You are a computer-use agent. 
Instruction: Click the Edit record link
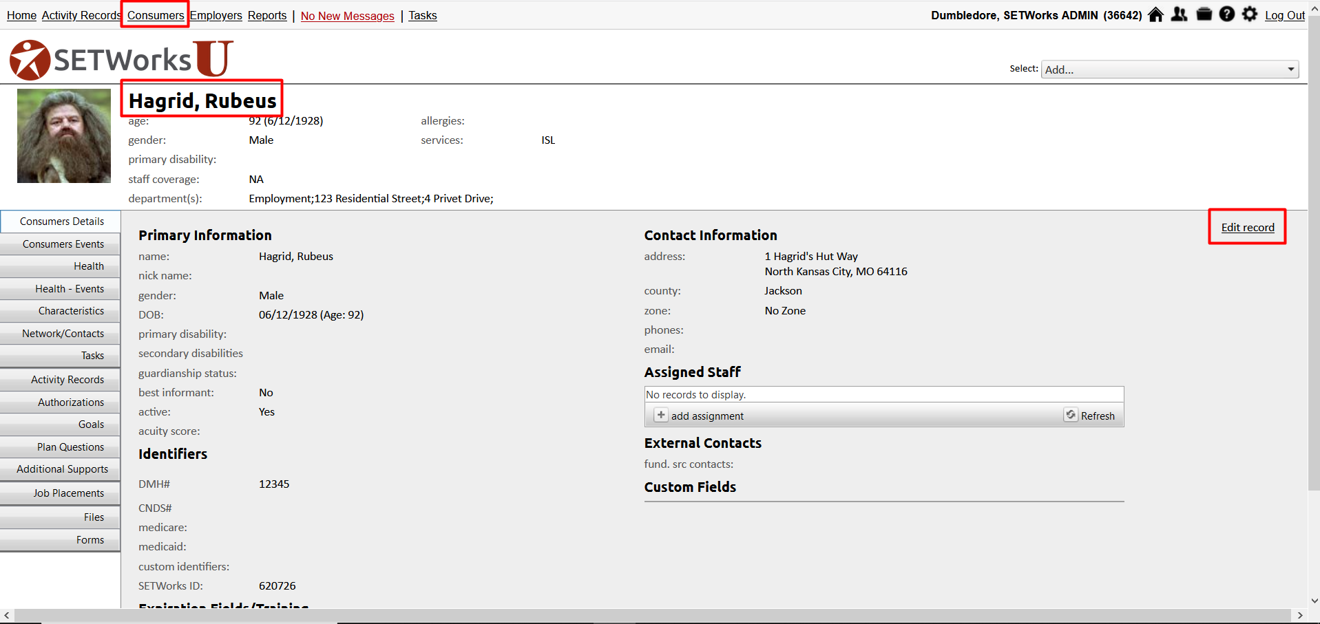1247,227
